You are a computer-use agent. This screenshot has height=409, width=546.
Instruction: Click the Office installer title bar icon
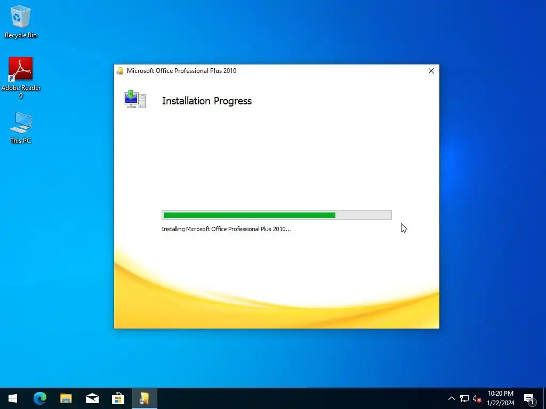tap(120, 71)
